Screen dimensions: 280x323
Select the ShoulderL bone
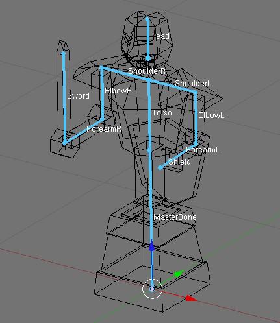(172, 86)
